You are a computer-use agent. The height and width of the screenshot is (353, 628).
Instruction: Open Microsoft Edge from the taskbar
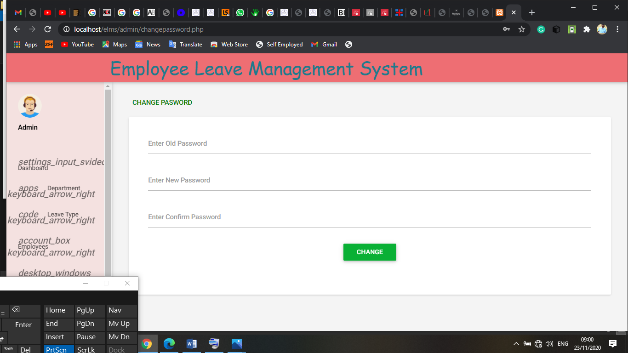click(x=169, y=343)
